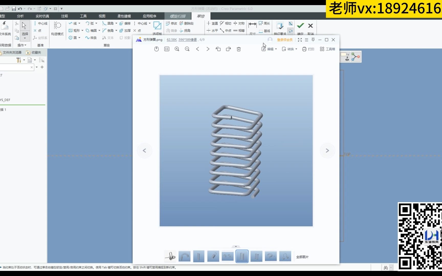Expand the 操作 group dropdown
This screenshot has width=442, height=276.
(22, 45)
